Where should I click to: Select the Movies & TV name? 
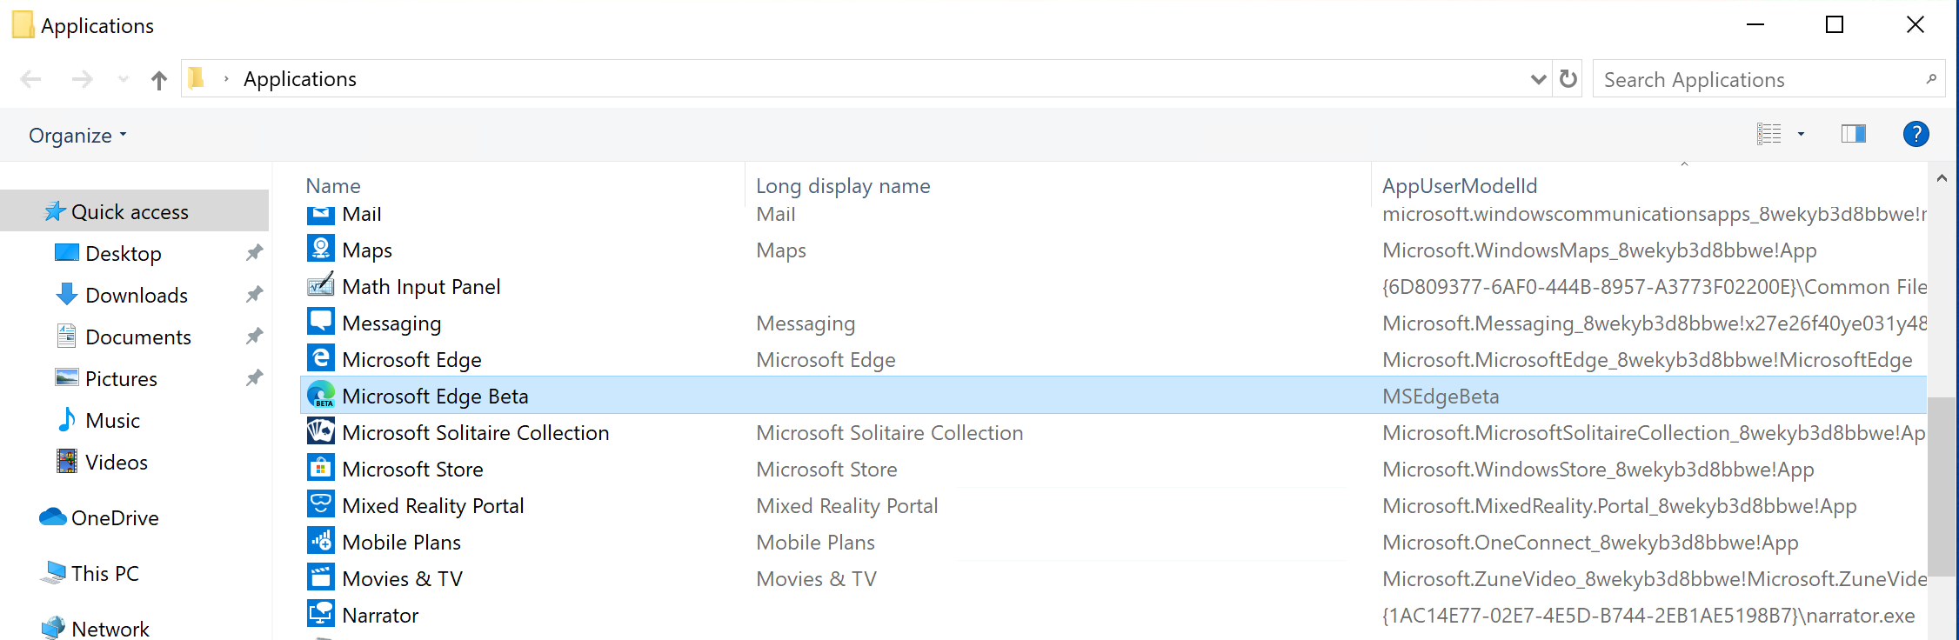coord(402,579)
